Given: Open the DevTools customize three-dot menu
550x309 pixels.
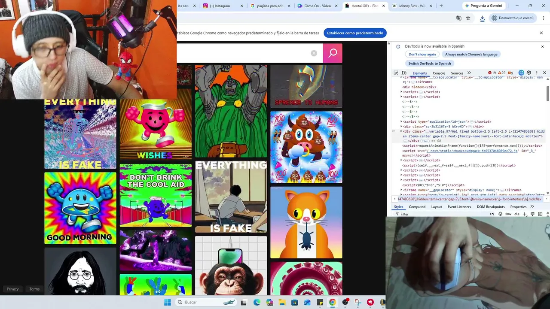Looking at the screenshot, I should [x=536, y=73].
